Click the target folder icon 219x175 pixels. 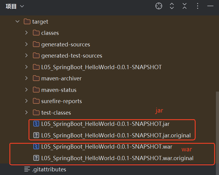coord(27,22)
